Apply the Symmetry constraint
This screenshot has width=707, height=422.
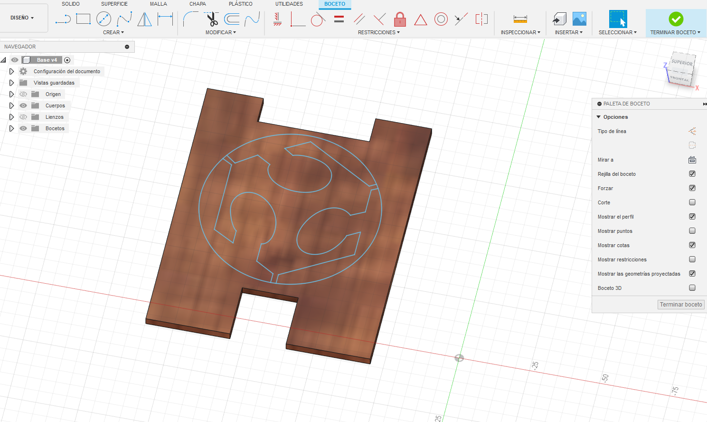coord(481,19)
